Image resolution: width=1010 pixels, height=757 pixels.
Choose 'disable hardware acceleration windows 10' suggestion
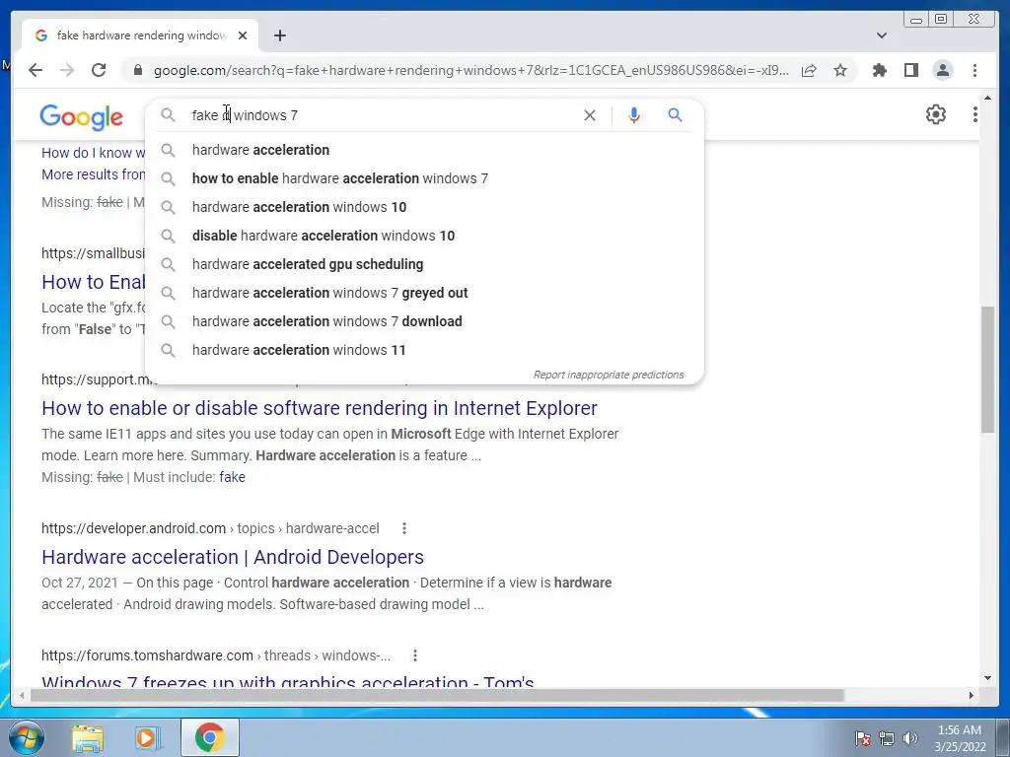click(x=425, y=236)
